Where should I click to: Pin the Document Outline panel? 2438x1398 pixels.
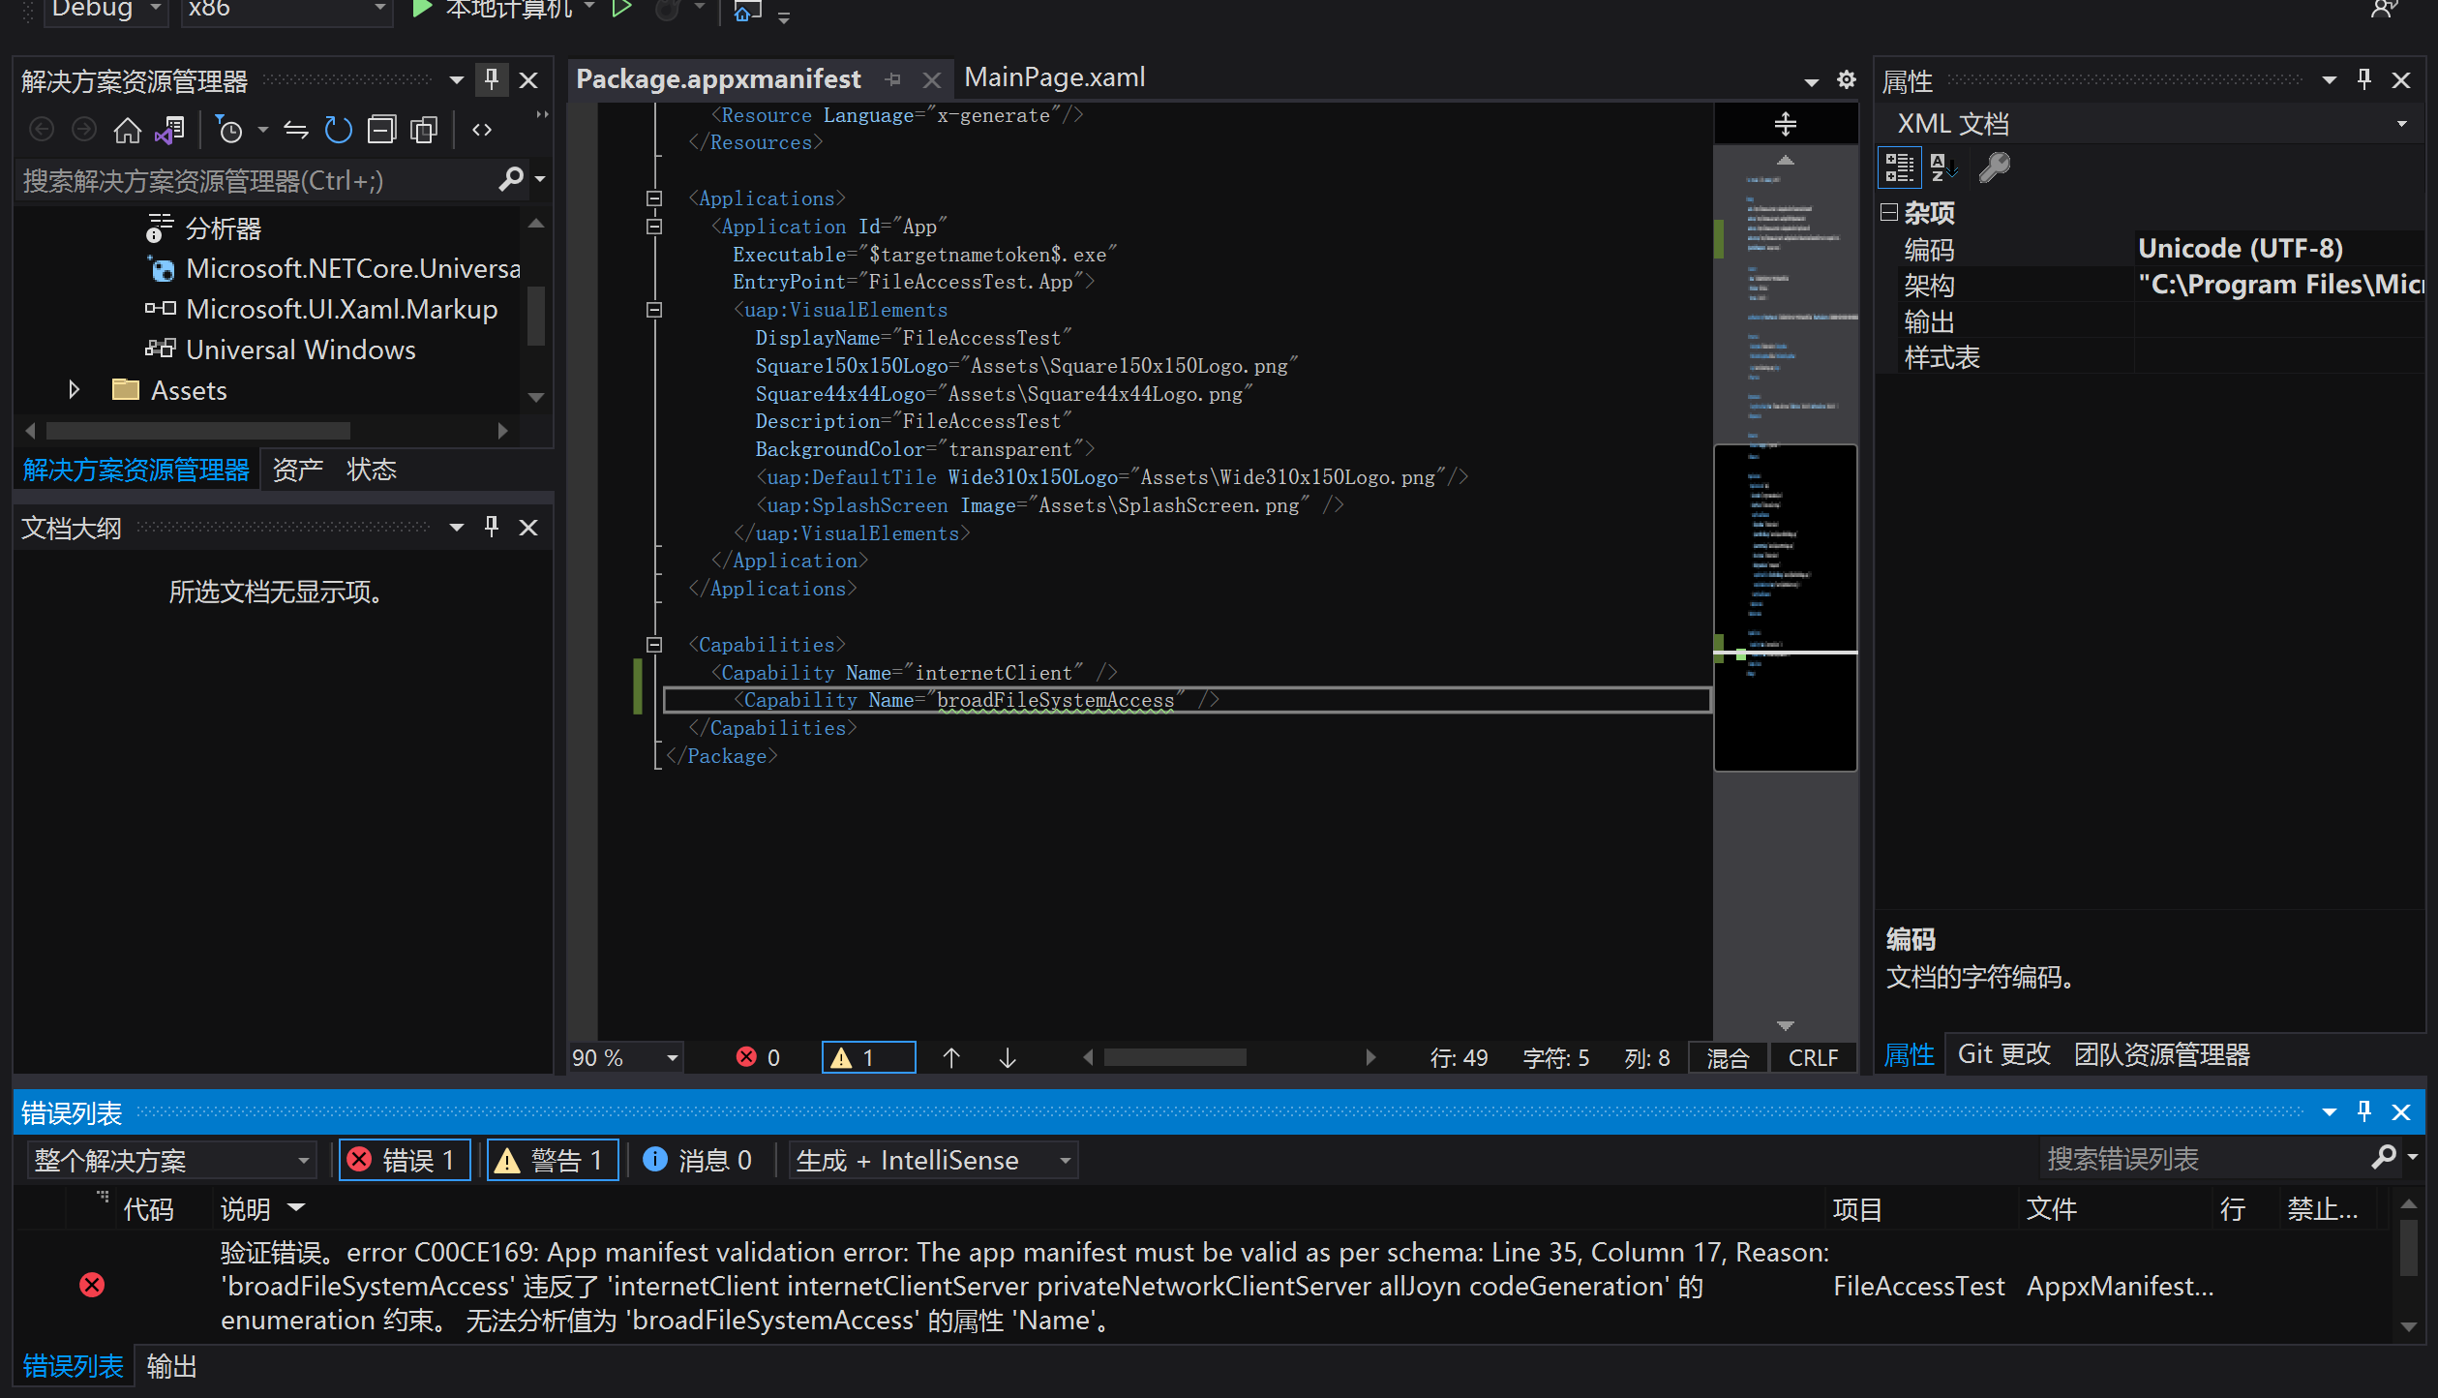click(492, 527)
